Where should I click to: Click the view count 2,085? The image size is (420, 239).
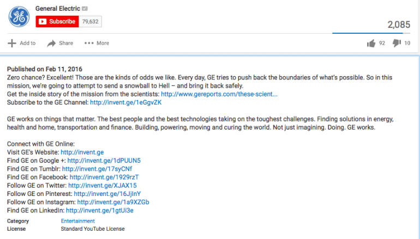(399, 24)
